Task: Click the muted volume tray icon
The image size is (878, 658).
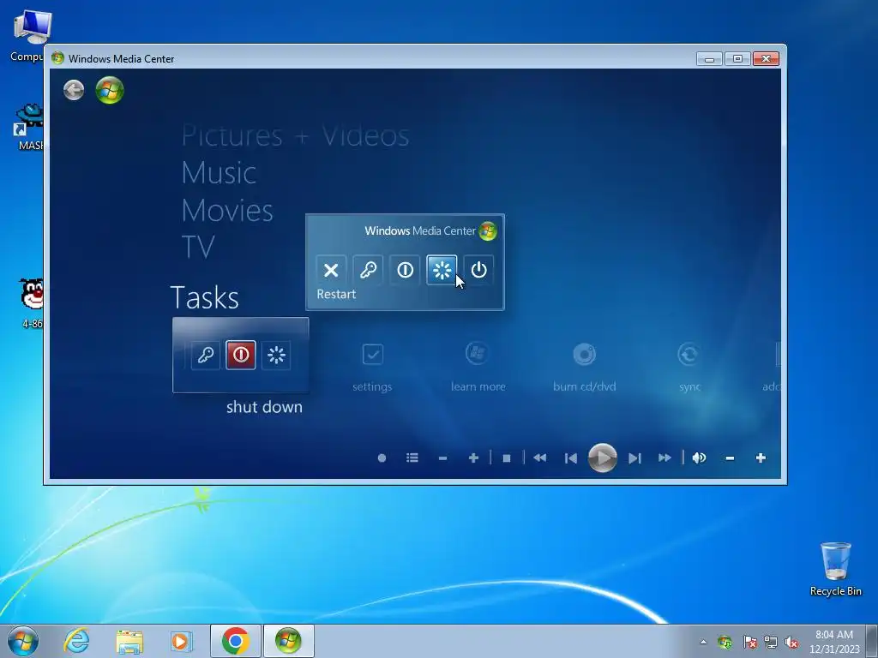Action: point(791,642)
